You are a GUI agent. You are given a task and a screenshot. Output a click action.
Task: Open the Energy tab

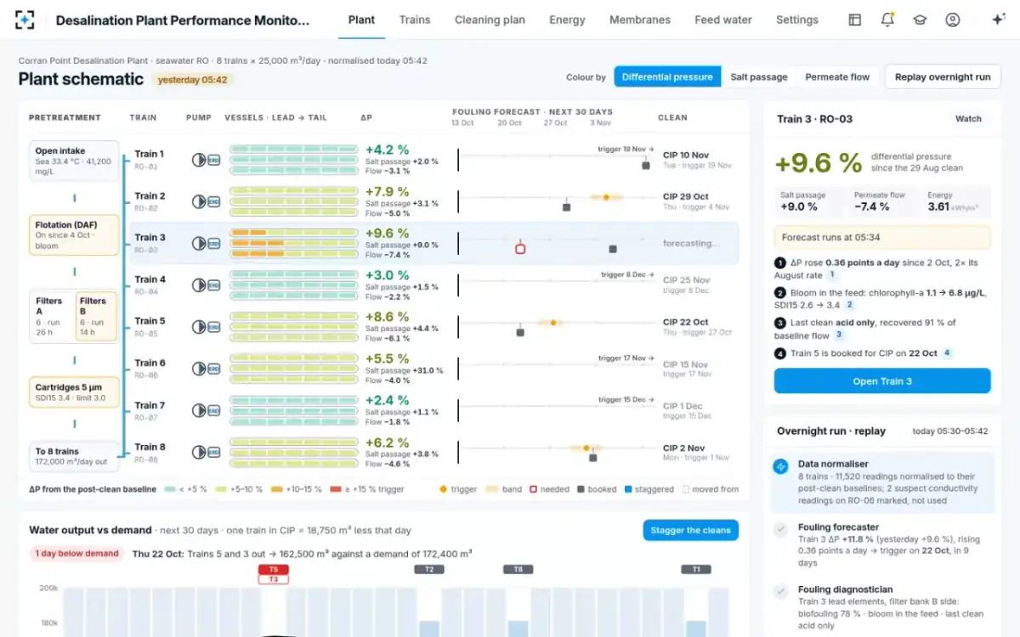(x=567, y=20)
